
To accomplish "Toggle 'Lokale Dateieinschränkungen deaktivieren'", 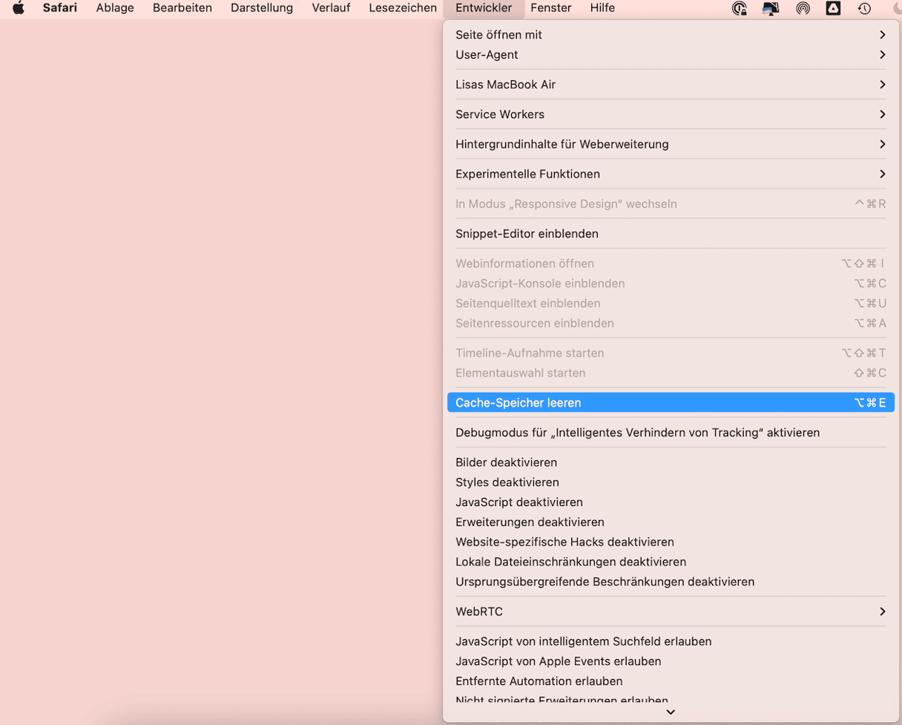I will click(x=671, y=562).
